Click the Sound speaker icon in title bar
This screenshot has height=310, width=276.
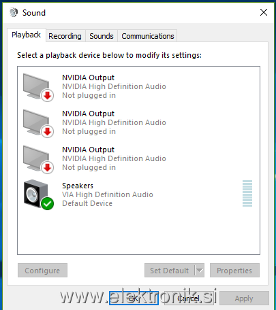pyautogui.click(x=14, y=12)
